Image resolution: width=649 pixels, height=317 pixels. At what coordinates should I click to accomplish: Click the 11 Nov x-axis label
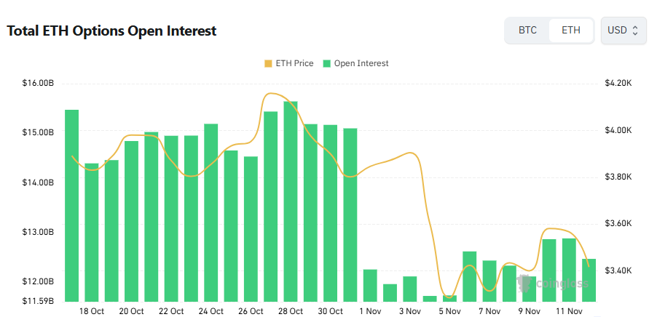pyautogui.click(x=569, y=311)
